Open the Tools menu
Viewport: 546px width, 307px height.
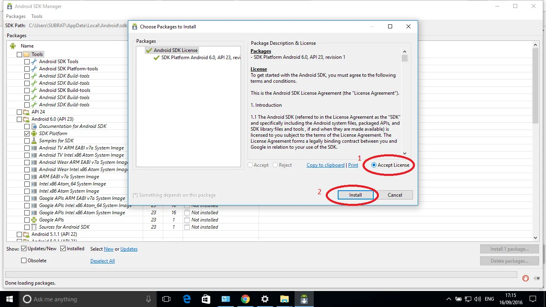click(x=37, y=16)
